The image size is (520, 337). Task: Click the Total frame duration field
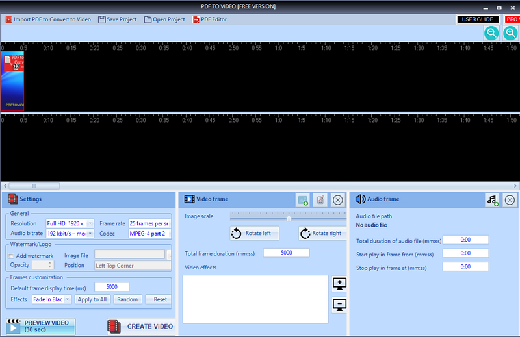[x=286, y=253]
